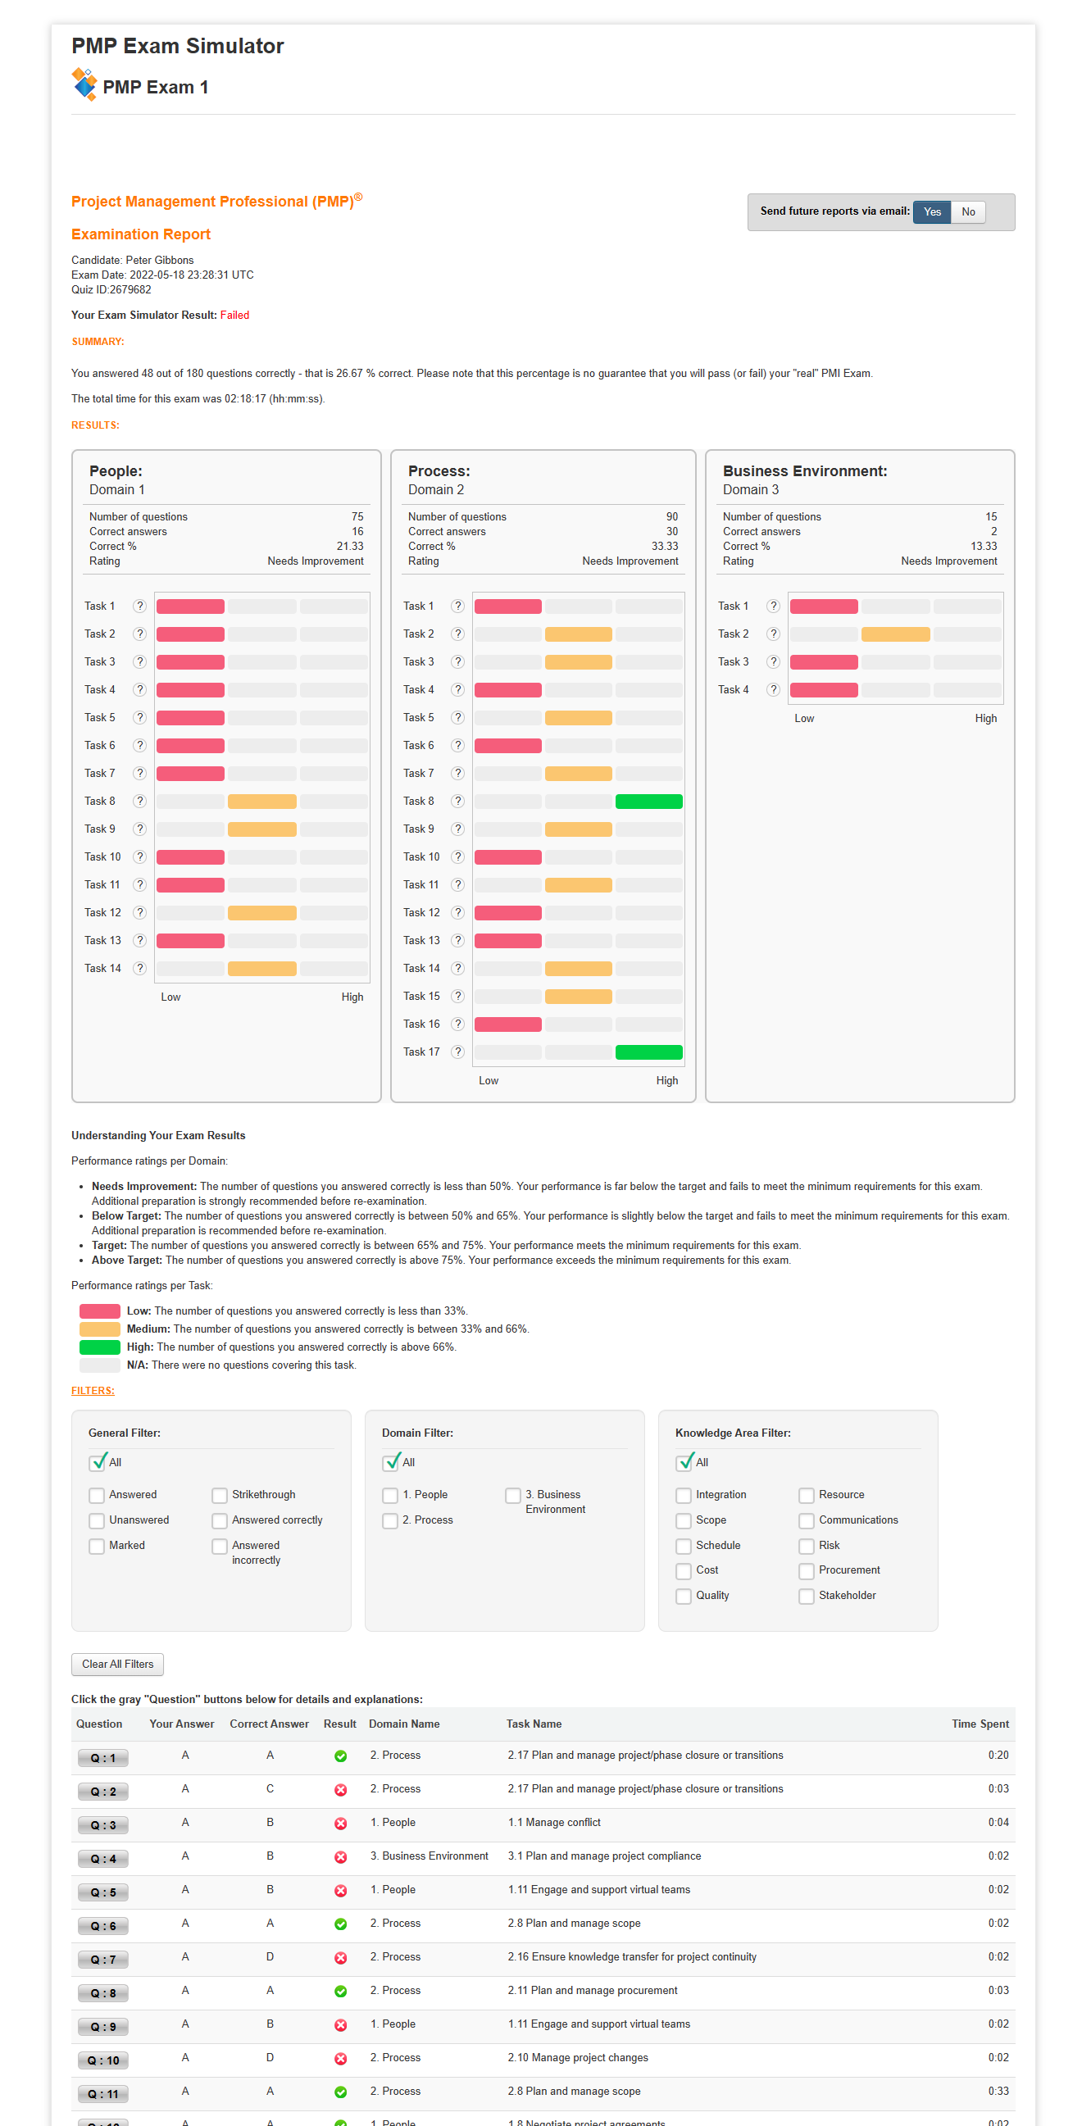Click the Task Name column header
This screenshot has width=1082, height=2126.
coord(534,1724)
